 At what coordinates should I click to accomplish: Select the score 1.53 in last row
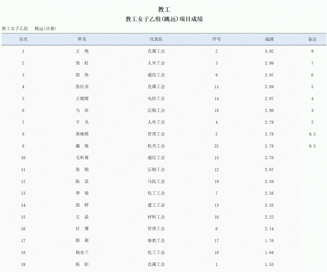(x=269, y=265)
